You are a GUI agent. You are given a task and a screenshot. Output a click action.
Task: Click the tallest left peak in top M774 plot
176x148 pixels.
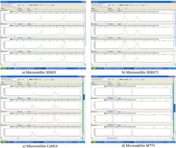click(113, 92)
